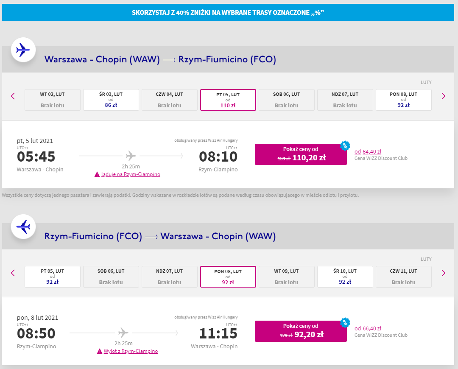Screen dimensions: 458x369
Task: Click the 40% zniżki promotional banner
Action: 228,12
